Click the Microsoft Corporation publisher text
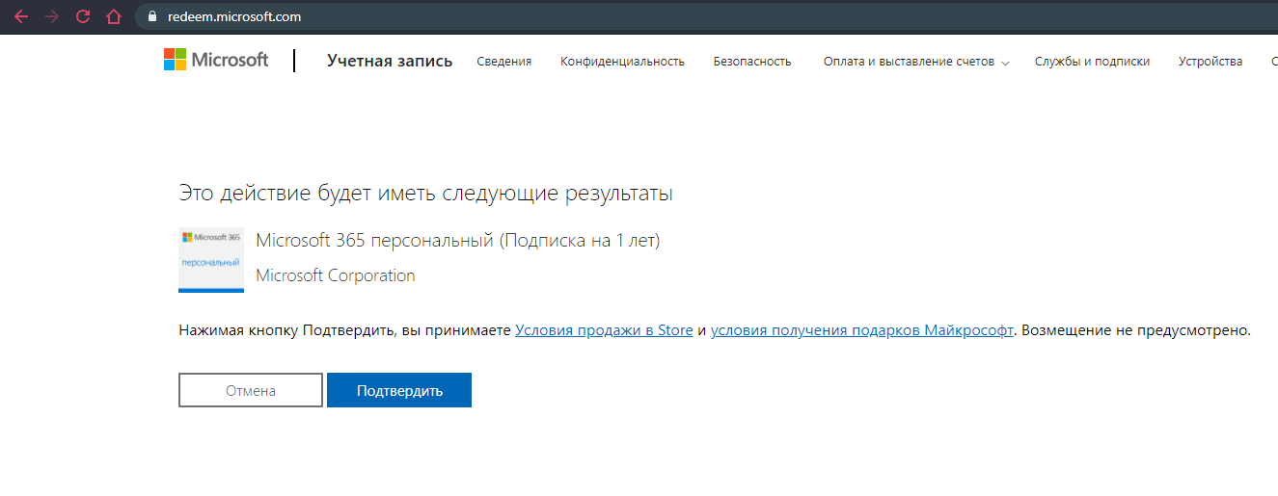 point(336,275)
